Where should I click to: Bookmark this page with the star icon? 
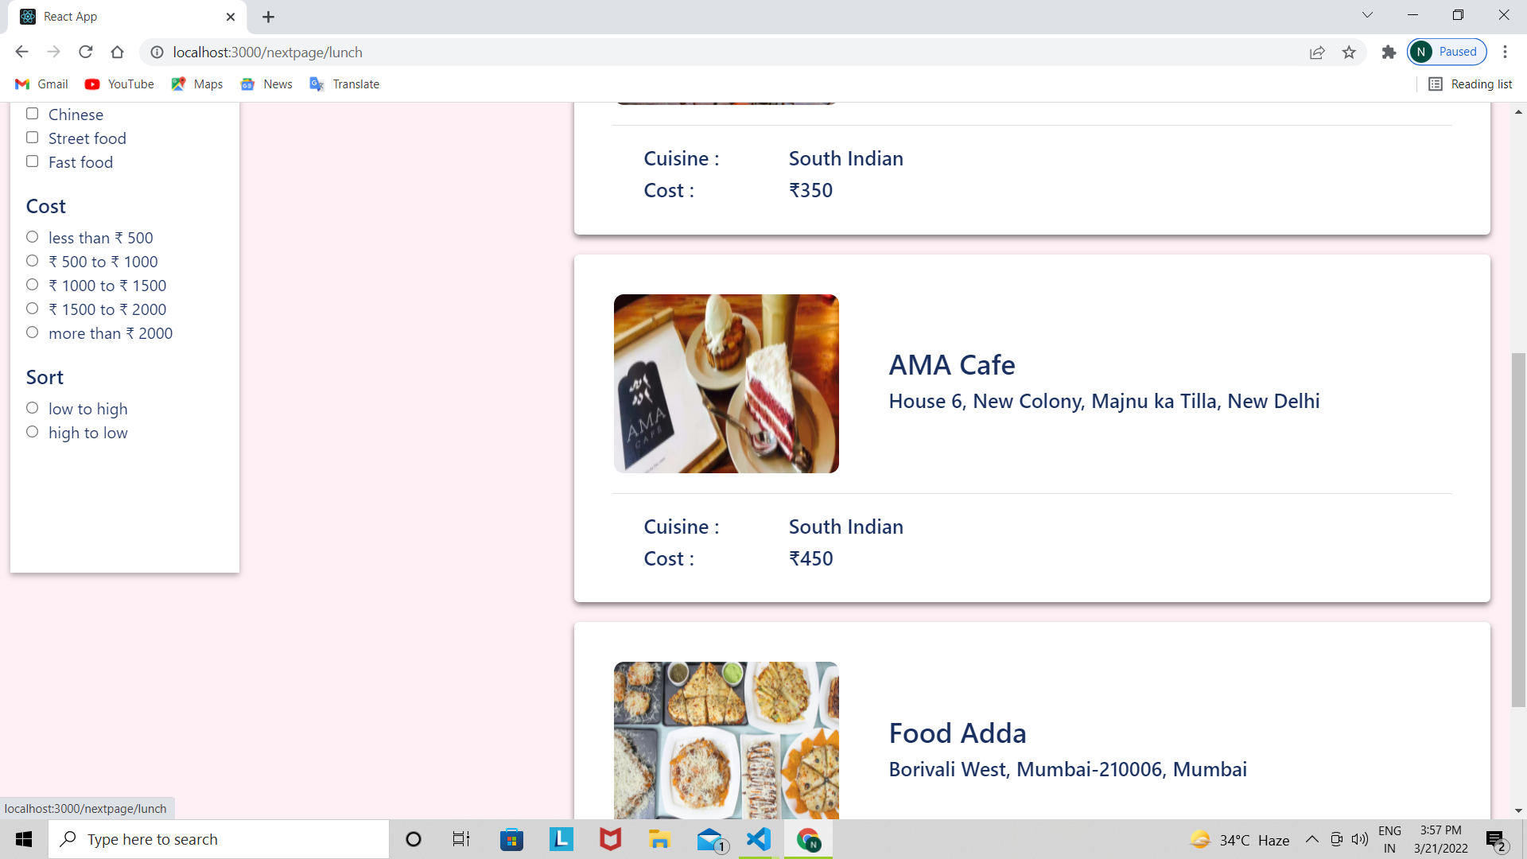click(1349, 52)
